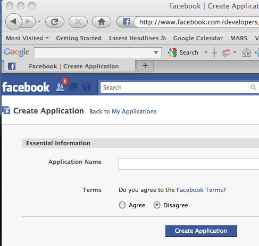Image resolution: width=259 pixels, height=246 pixels.
Task: Click the Facebook Search text field
Action: point(174,87)
